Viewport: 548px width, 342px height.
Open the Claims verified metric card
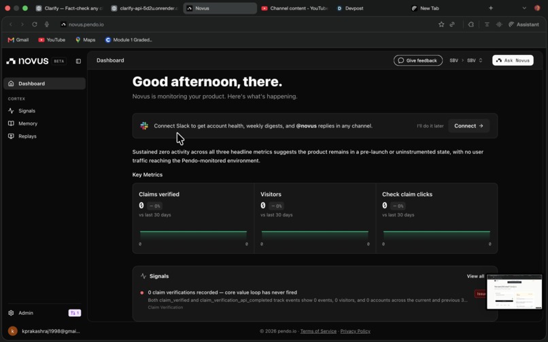[x=193, y=218]
